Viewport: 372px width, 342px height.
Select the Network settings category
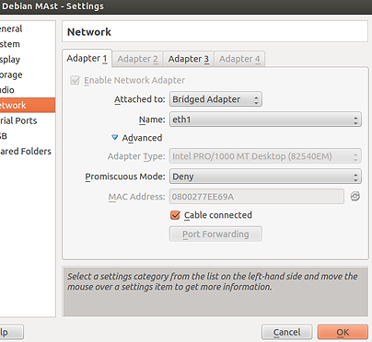(x=28, y=105)
